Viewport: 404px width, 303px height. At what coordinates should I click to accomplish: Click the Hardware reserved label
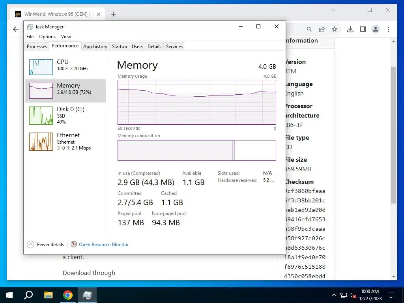tap(238, 180)
